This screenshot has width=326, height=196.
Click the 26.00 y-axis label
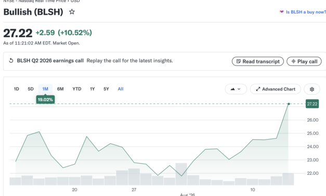click(x=312, y=120)
